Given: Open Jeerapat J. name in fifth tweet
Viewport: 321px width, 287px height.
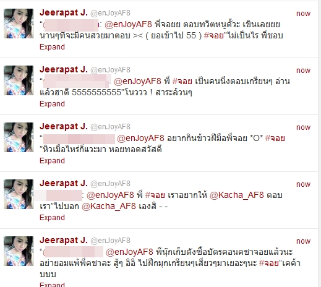Looking at the screenshot, I should click(64, 241).
